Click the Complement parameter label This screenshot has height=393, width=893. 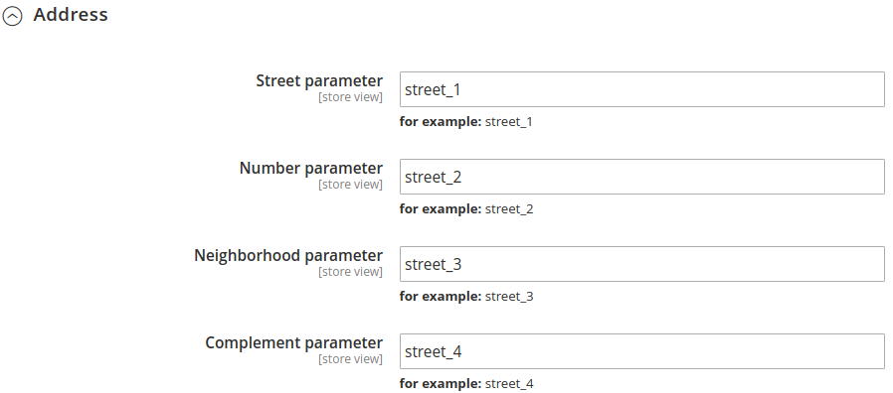tap(294, 343)
